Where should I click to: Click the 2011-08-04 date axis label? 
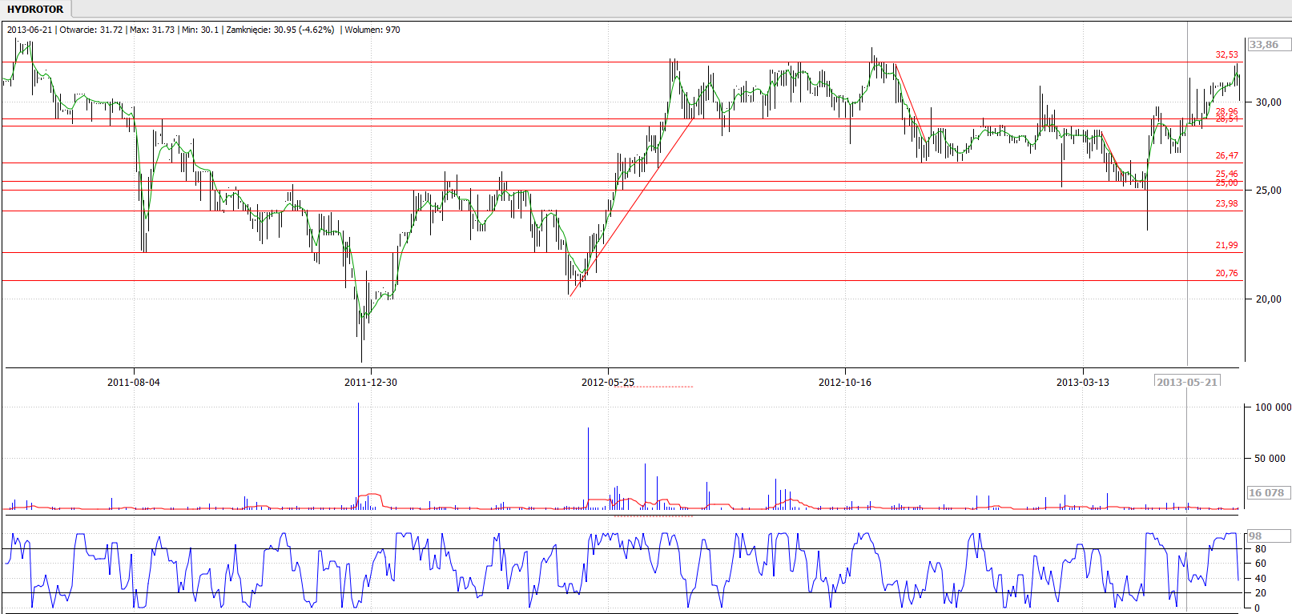[134, 382]
